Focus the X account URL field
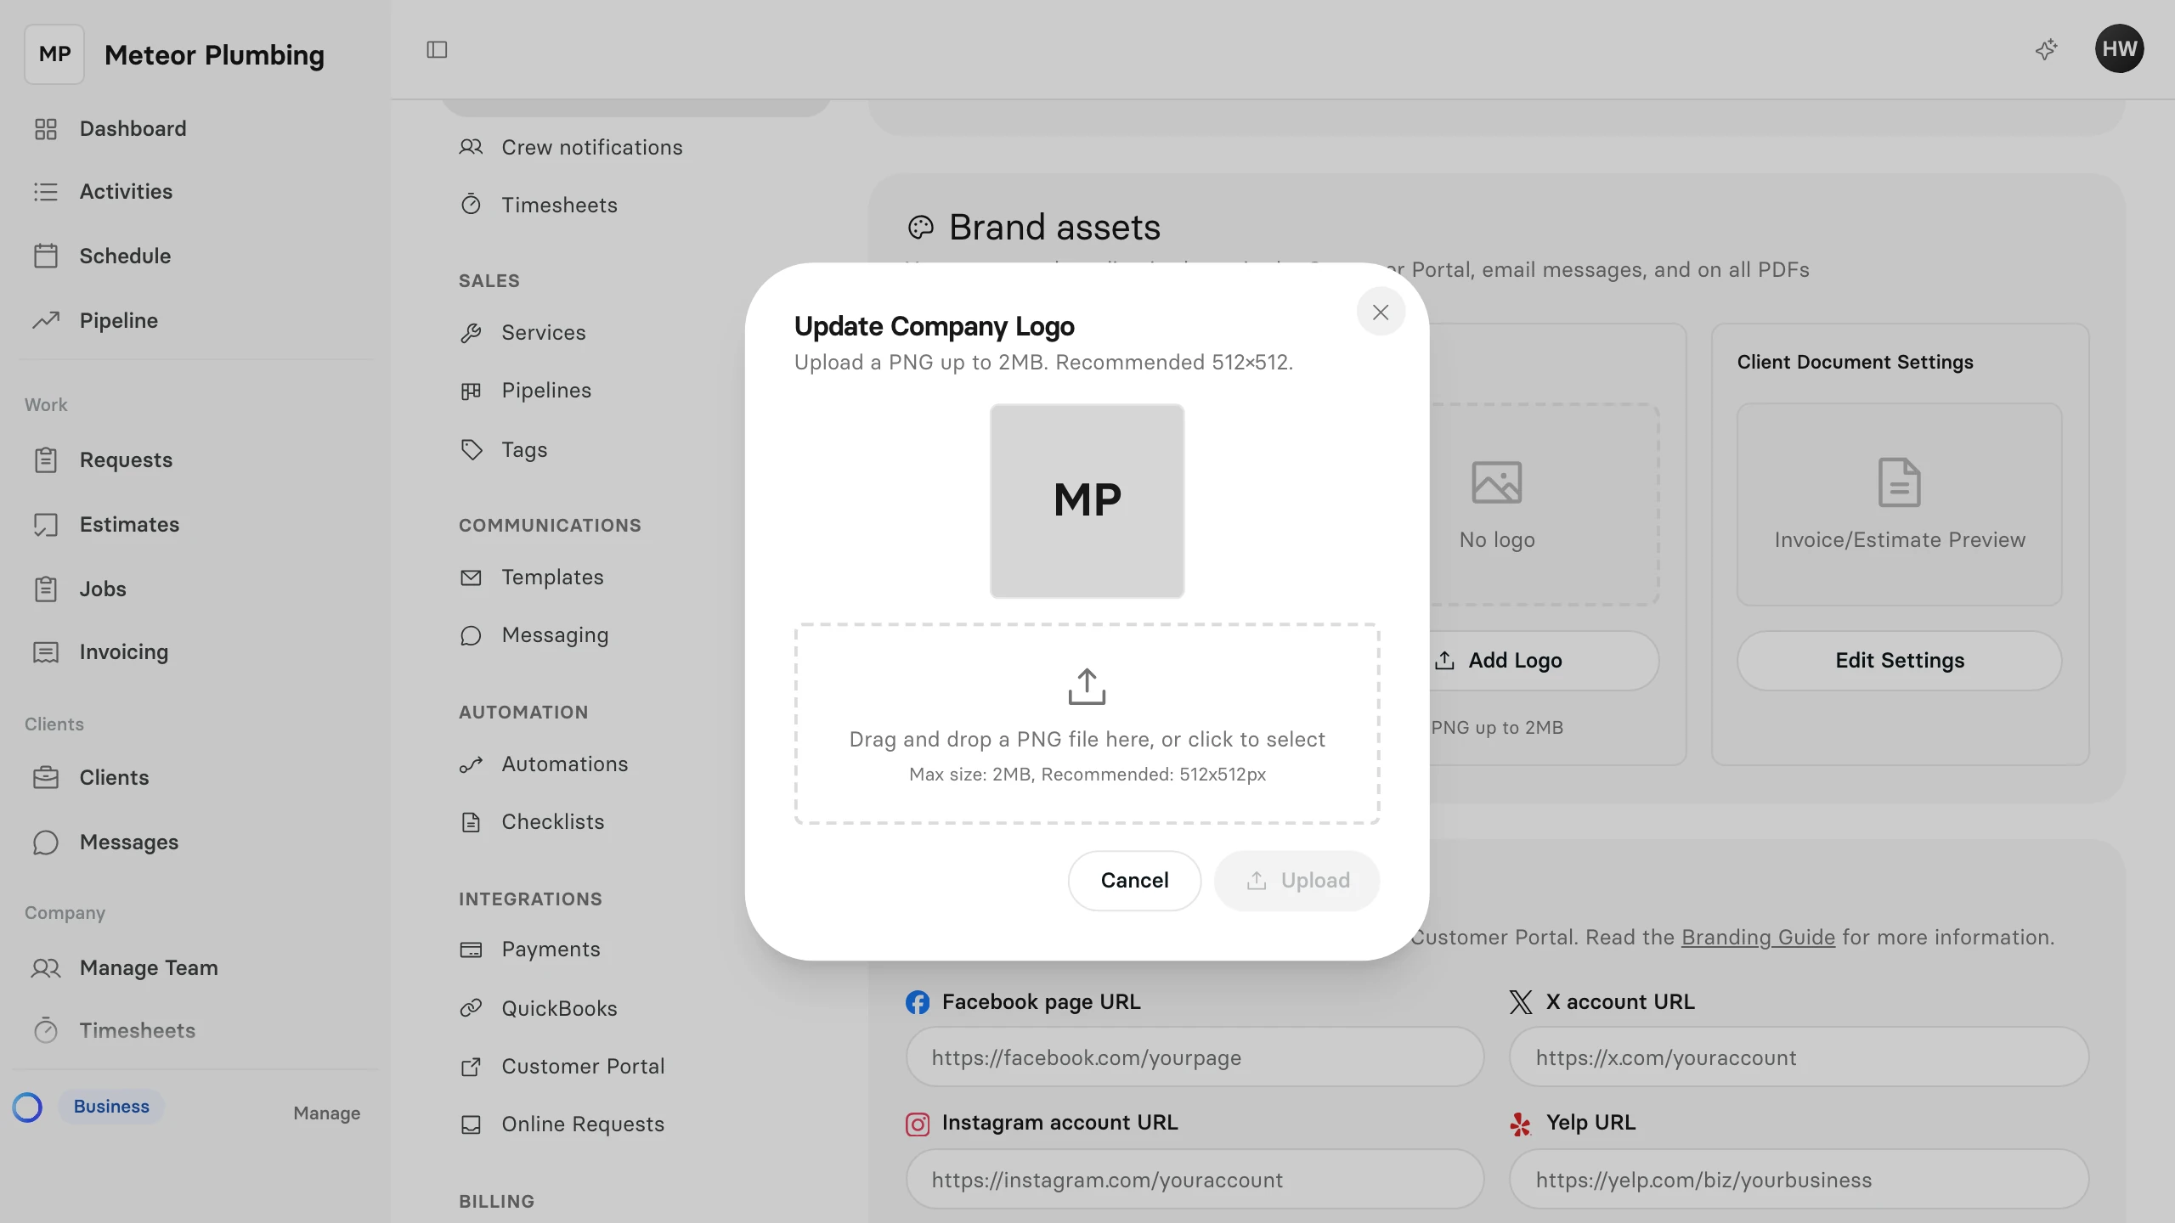This screenshot has width=2175, height=1223. point(1799,1057)
